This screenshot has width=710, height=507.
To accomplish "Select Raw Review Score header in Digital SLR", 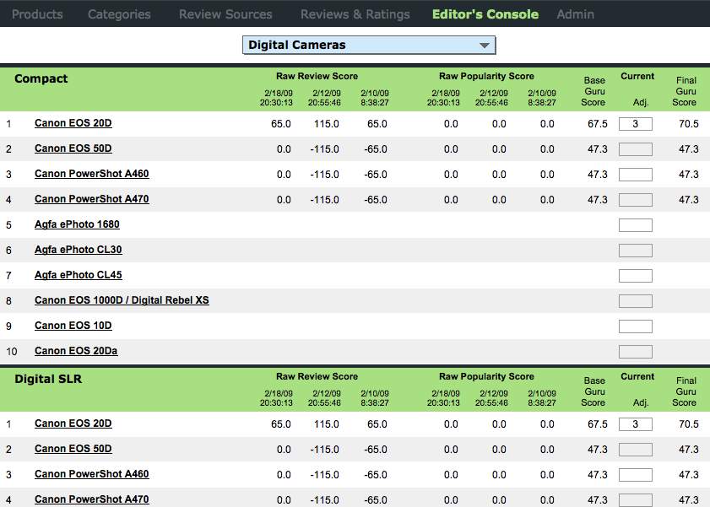I will [x=317, y=376].
